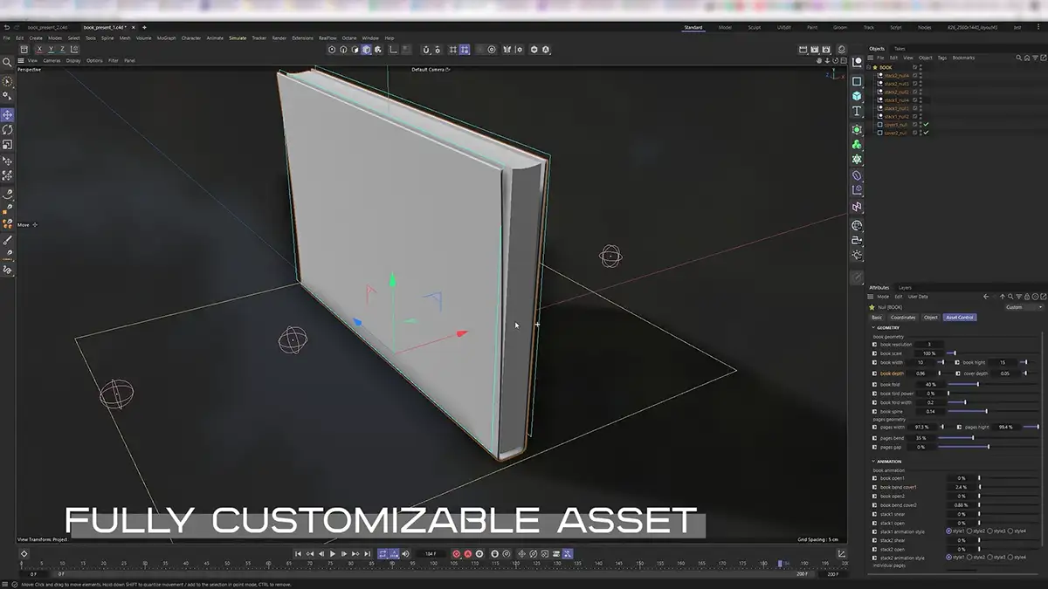Select the Move tool in left toolbar
Image resolution: width=1048 pixels, height=589 pixels.
[7, 115]
